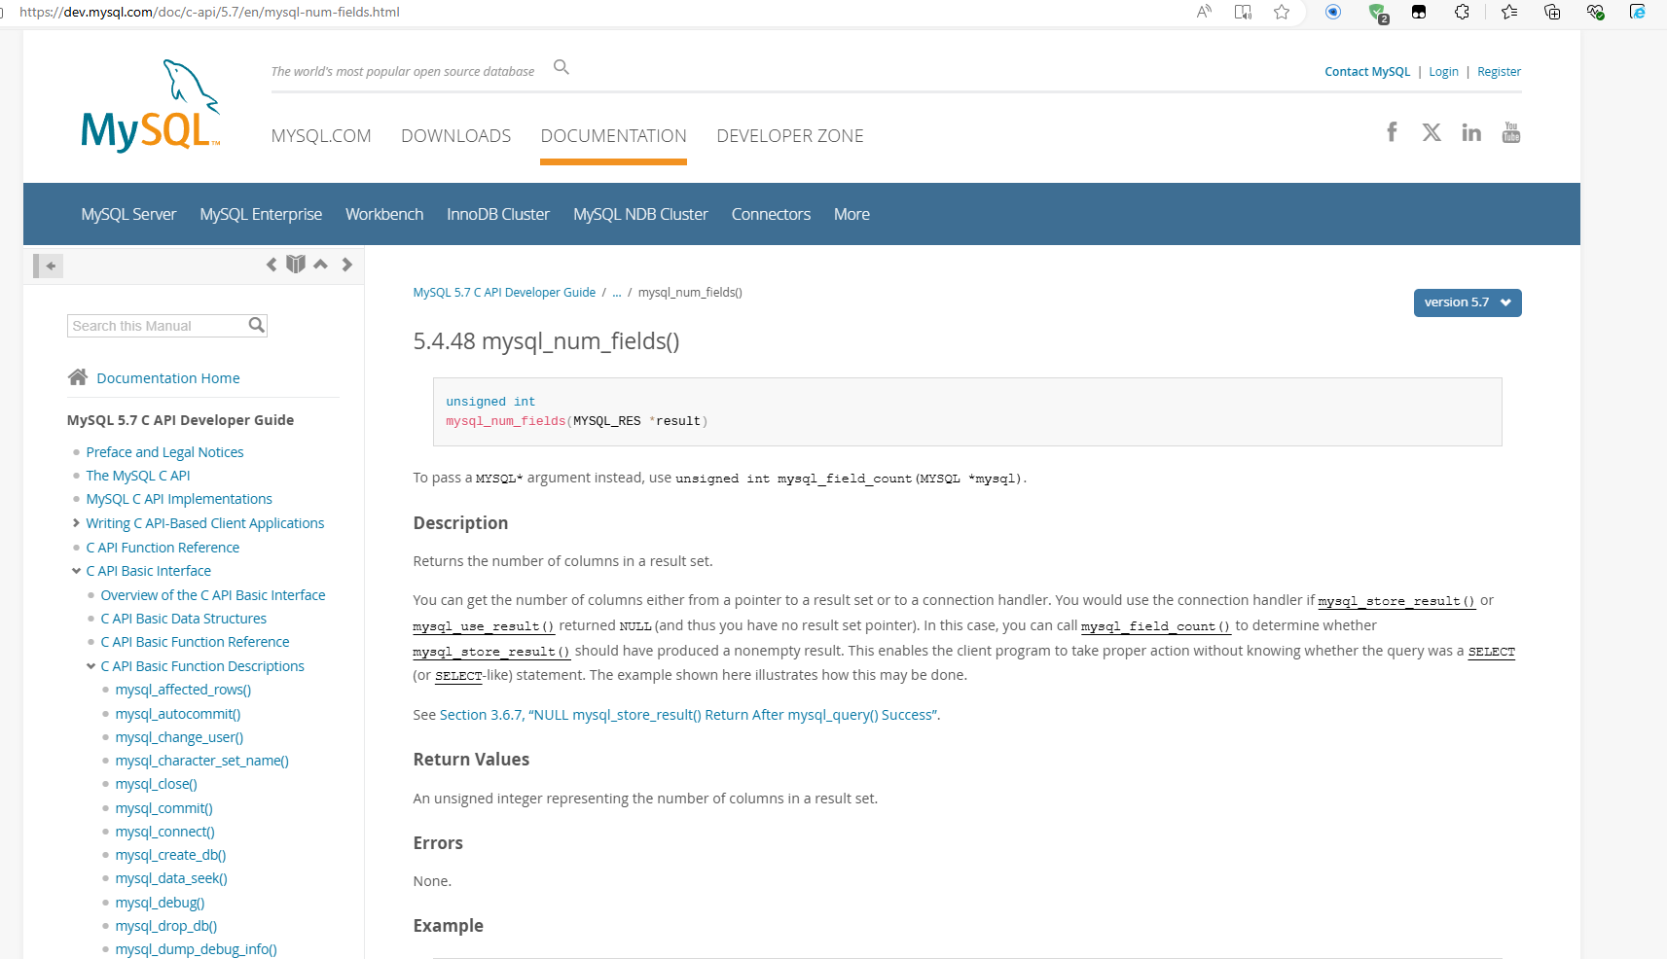The height and width of the screenshot is (959, 1667).
Task: Open mysql_create_db() entry
Action: [170, 855]
